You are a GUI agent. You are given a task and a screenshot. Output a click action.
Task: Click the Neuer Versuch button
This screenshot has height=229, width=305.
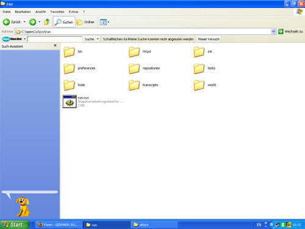click(209, 39)
